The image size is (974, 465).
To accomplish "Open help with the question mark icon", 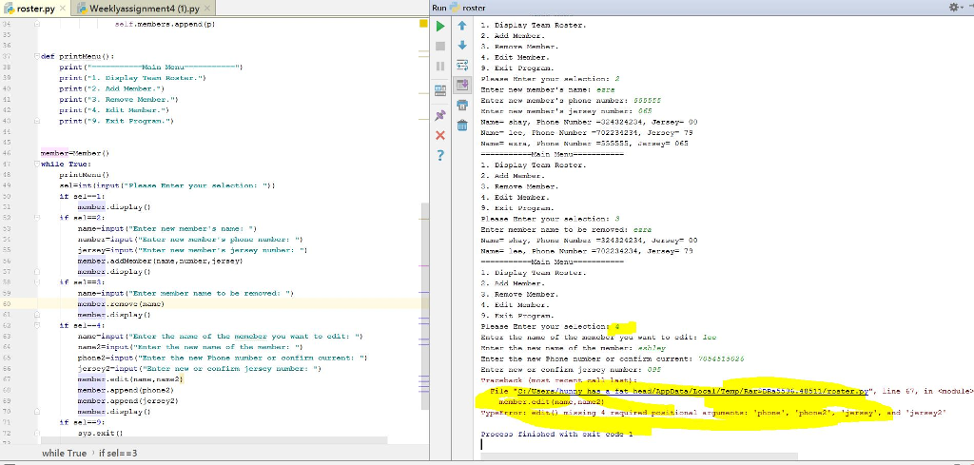I will click(x=439, y=156).
